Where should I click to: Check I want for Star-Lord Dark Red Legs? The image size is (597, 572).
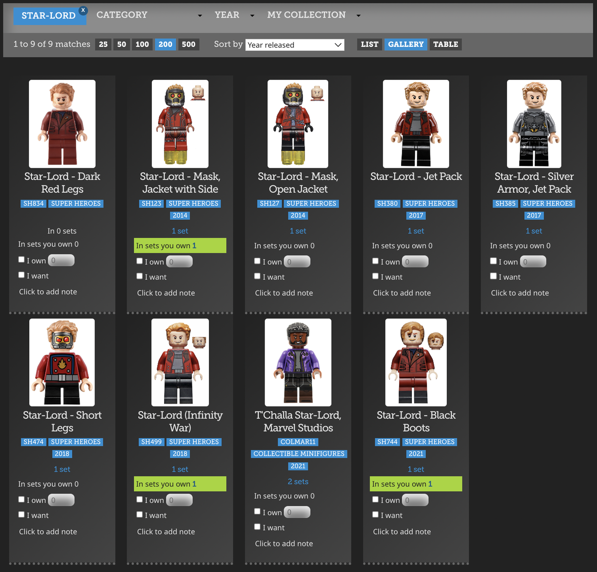21,275
